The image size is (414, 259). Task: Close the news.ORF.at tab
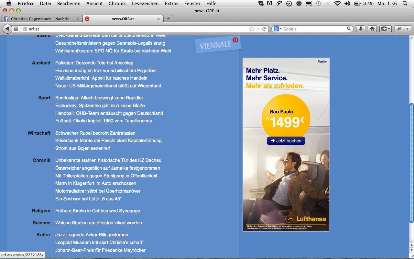point(158,19)
